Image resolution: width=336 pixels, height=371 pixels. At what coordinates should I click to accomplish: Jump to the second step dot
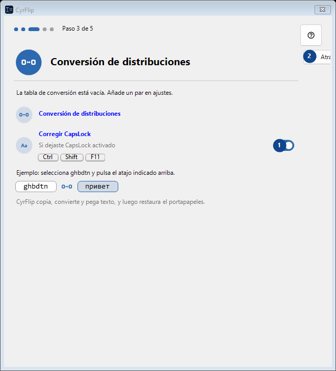[23, 30]
